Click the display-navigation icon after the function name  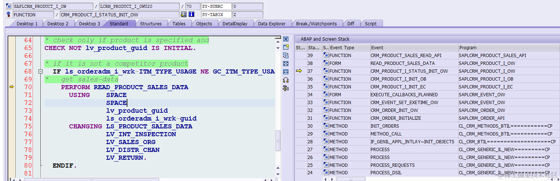coord(183,15)
